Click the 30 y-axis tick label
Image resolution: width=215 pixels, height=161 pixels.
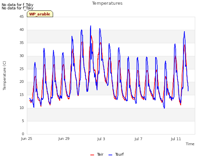pyautogui.click(x=21, y=56)
